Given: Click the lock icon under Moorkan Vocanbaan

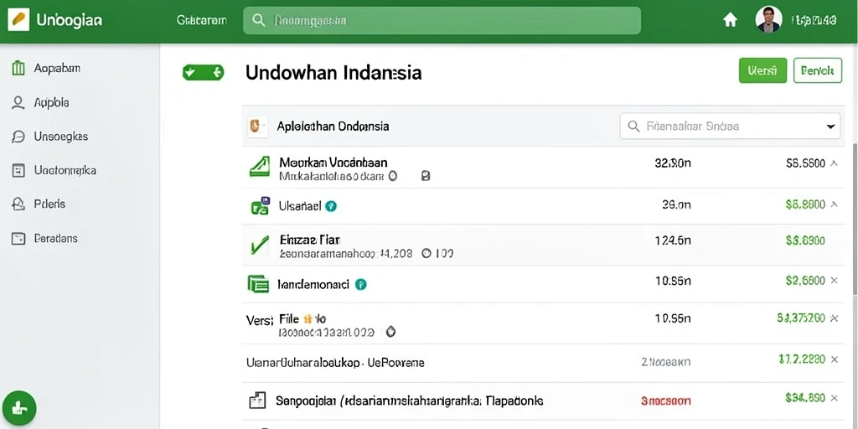Looking at the screenshot, I should click(x=426, y=176).
